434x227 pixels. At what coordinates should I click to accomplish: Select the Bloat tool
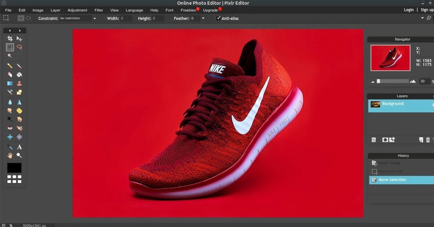[10, 137]
